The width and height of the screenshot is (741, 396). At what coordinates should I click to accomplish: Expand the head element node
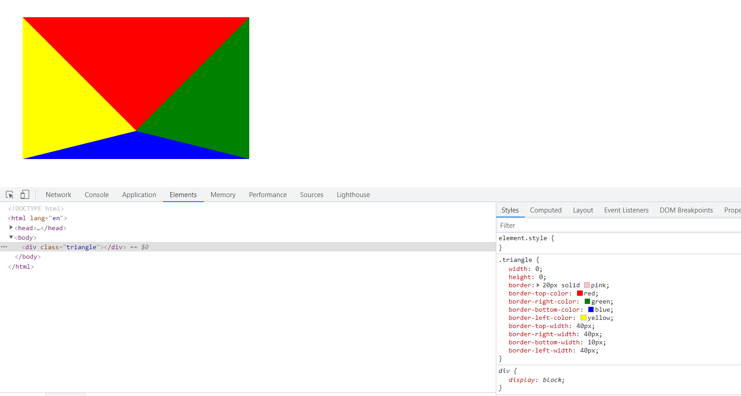(x=11, y=228)
